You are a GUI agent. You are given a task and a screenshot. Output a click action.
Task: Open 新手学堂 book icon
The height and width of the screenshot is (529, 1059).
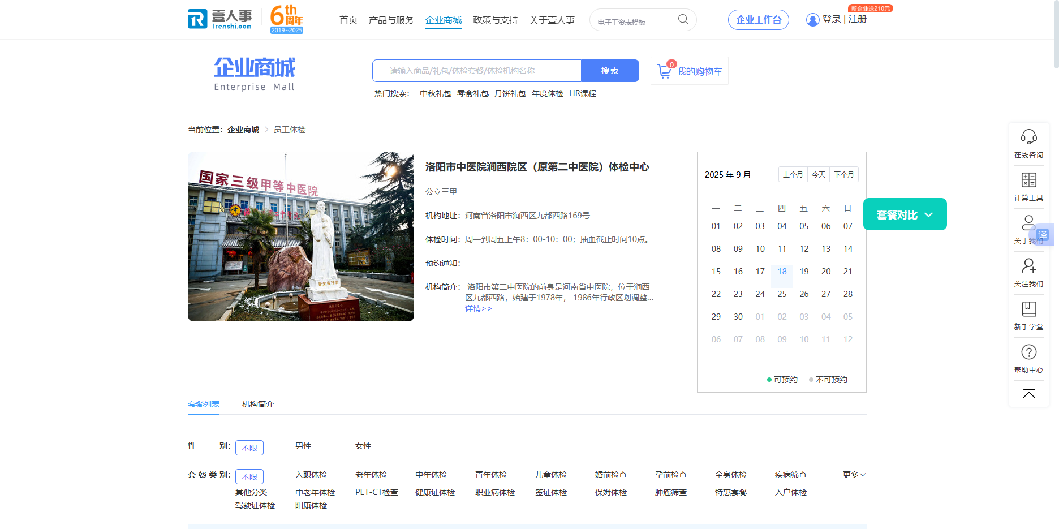pyautogui.click(x=1028, y=309)
